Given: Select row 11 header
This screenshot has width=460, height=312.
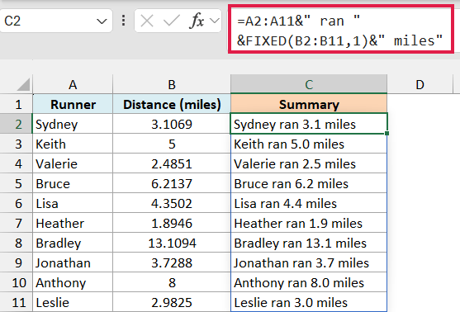Looking at the screenshot, I should (17, 302).
